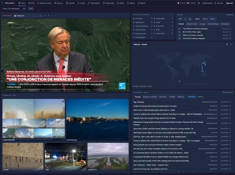The image size is (235, 175).
Task: Open the About page
Action: click(x=141, y=3)
